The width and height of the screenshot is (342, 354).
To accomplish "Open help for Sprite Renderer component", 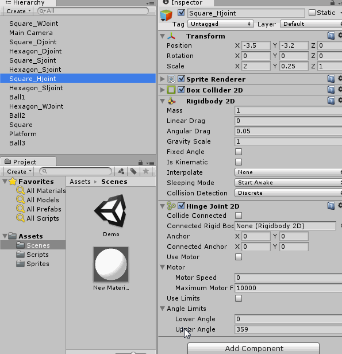I will coord(331,79).
